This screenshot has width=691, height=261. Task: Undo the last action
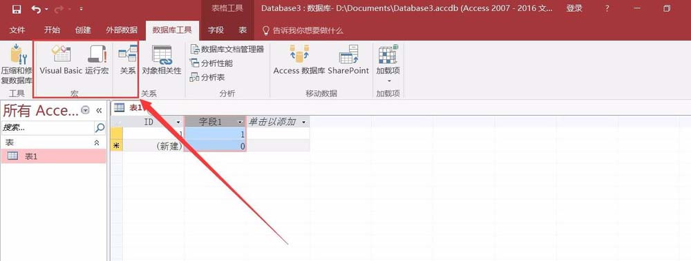[x=36, y=8]
